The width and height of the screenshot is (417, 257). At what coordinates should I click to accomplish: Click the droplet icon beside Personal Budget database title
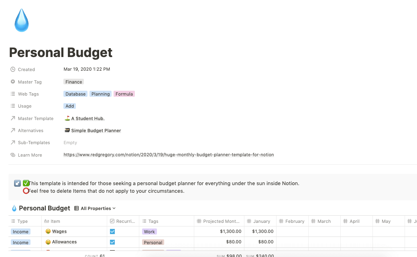pyautogui.click(x=14, y=208)
